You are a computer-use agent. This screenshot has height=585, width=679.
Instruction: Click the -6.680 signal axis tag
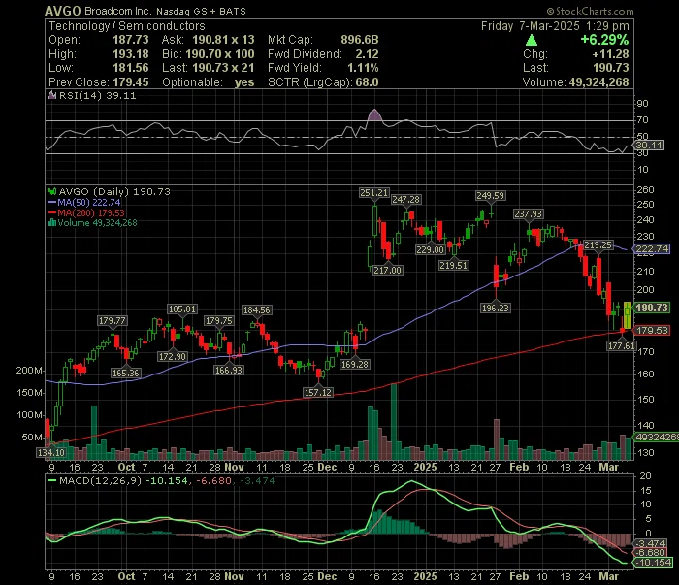[x=651, y=553]
